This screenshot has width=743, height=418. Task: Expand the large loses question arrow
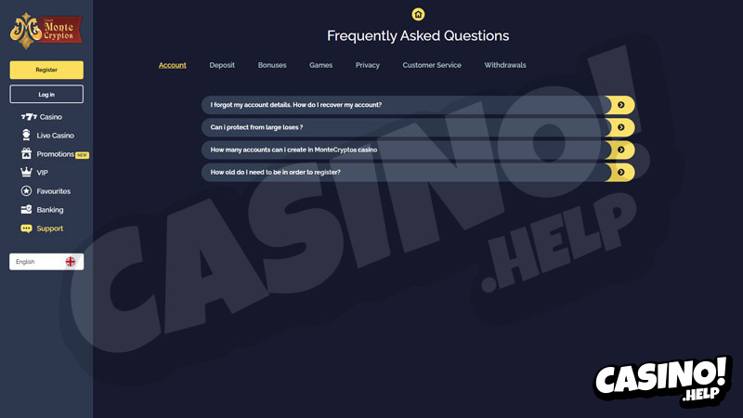tap(620, 127)
